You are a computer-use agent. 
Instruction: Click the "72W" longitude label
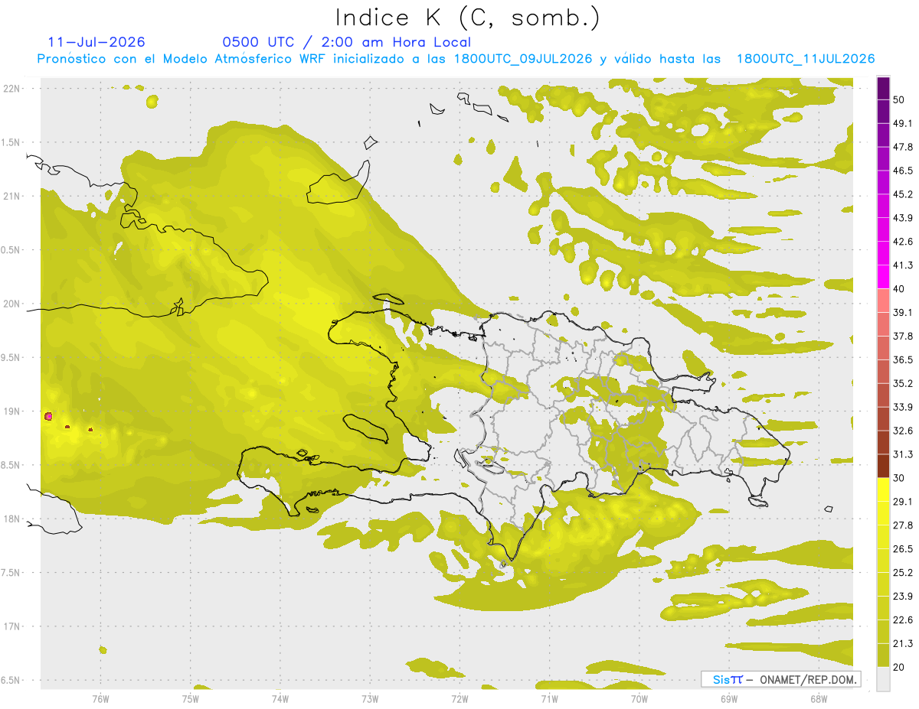click(459, 699)
